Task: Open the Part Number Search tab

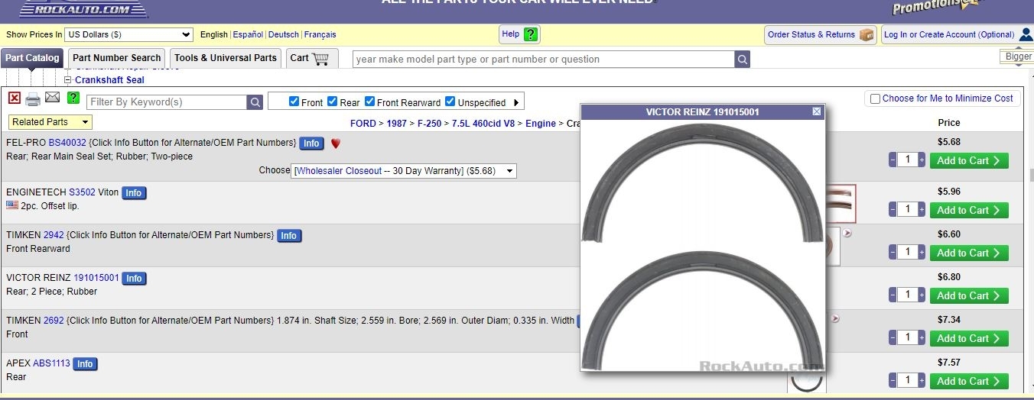Action: tap(116, 58)
